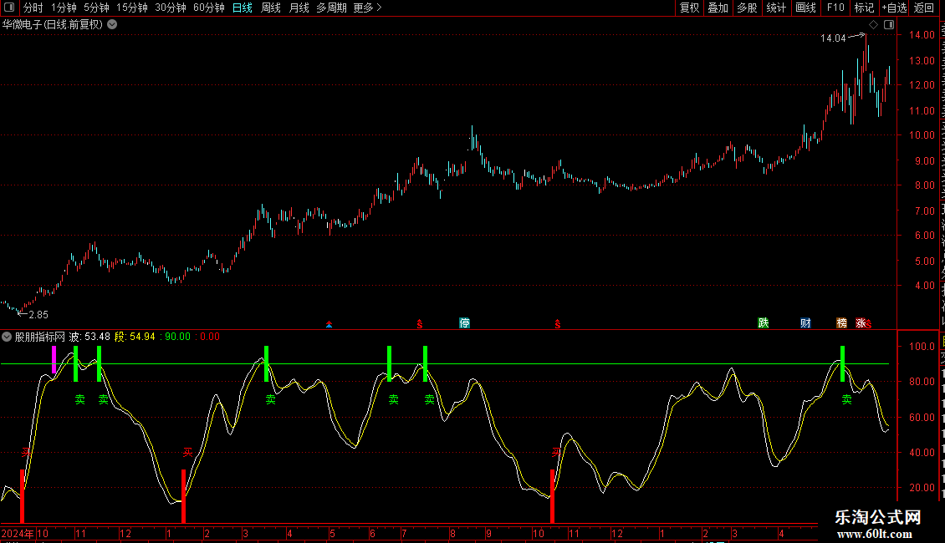The height and width of the screenshot is (543, 945).
Task: Click the 2024年 date axis label
Action: tap(18, 533)
